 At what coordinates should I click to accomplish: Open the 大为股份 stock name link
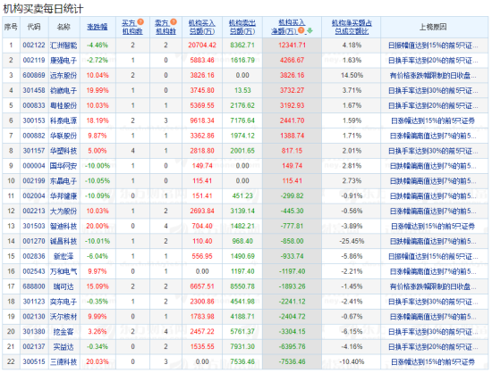(x=64, y=211)
